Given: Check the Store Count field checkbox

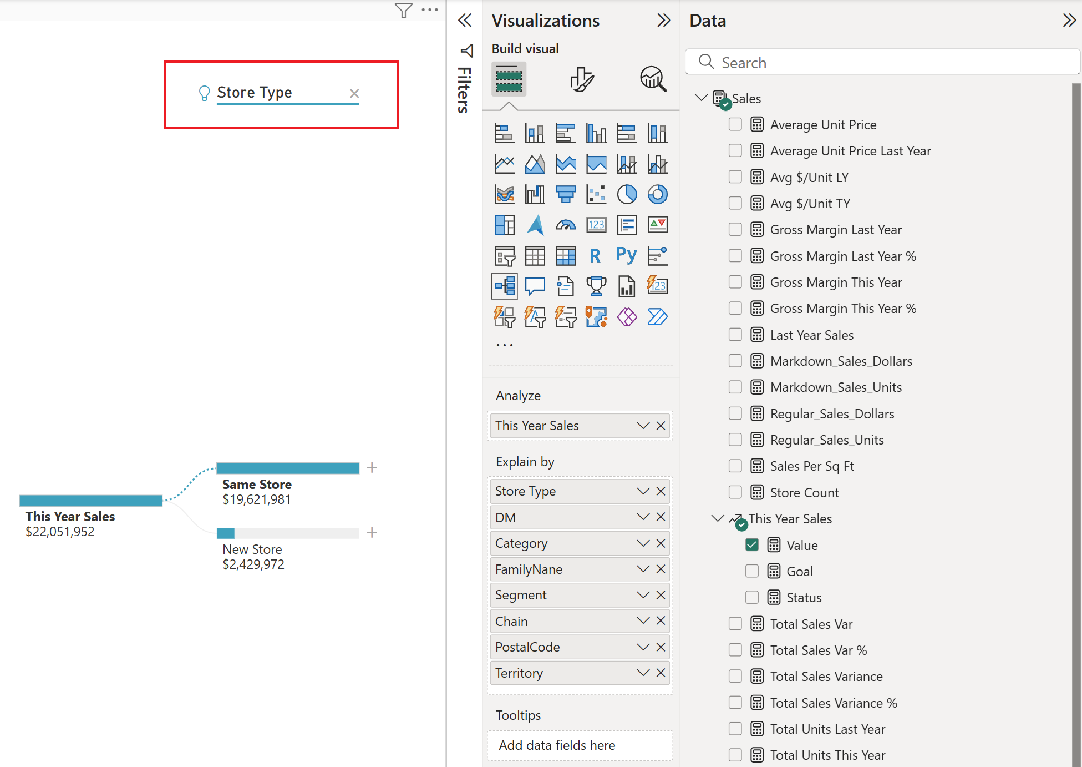Looking at the screenshot, I should click(x=735, y=492).
